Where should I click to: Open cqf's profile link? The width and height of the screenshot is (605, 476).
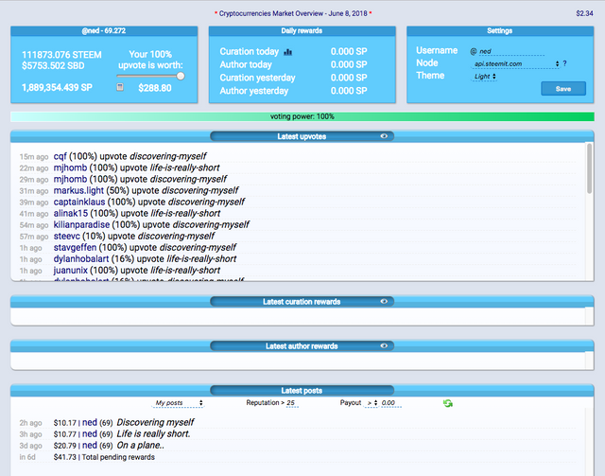[x=60, y=156]
